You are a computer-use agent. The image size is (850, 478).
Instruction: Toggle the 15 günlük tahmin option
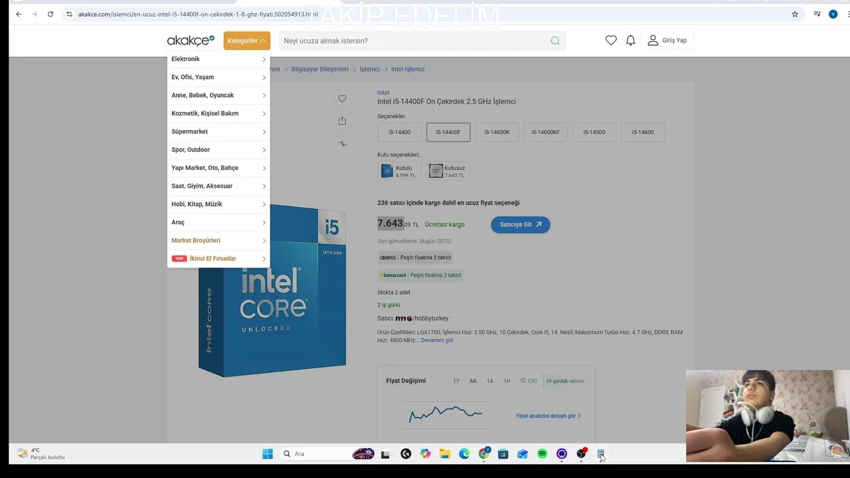(564, 381)
